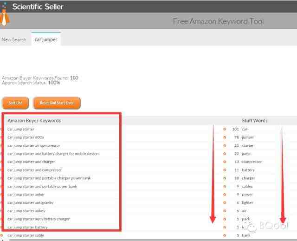Click the Amazon Buyer Keywords column header
This screenshot has height=241, width=297.
[x=34, y=121]
